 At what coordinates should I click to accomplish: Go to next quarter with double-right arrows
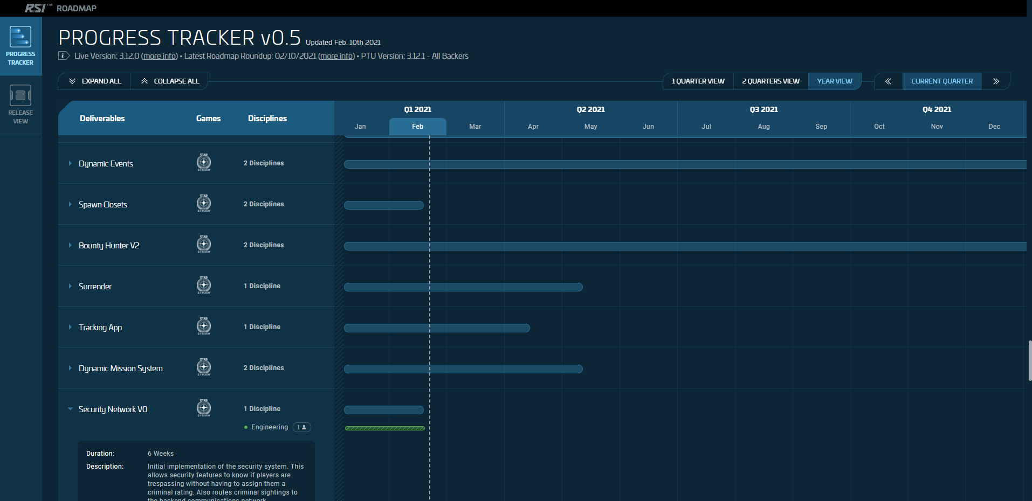click(996, 81)
